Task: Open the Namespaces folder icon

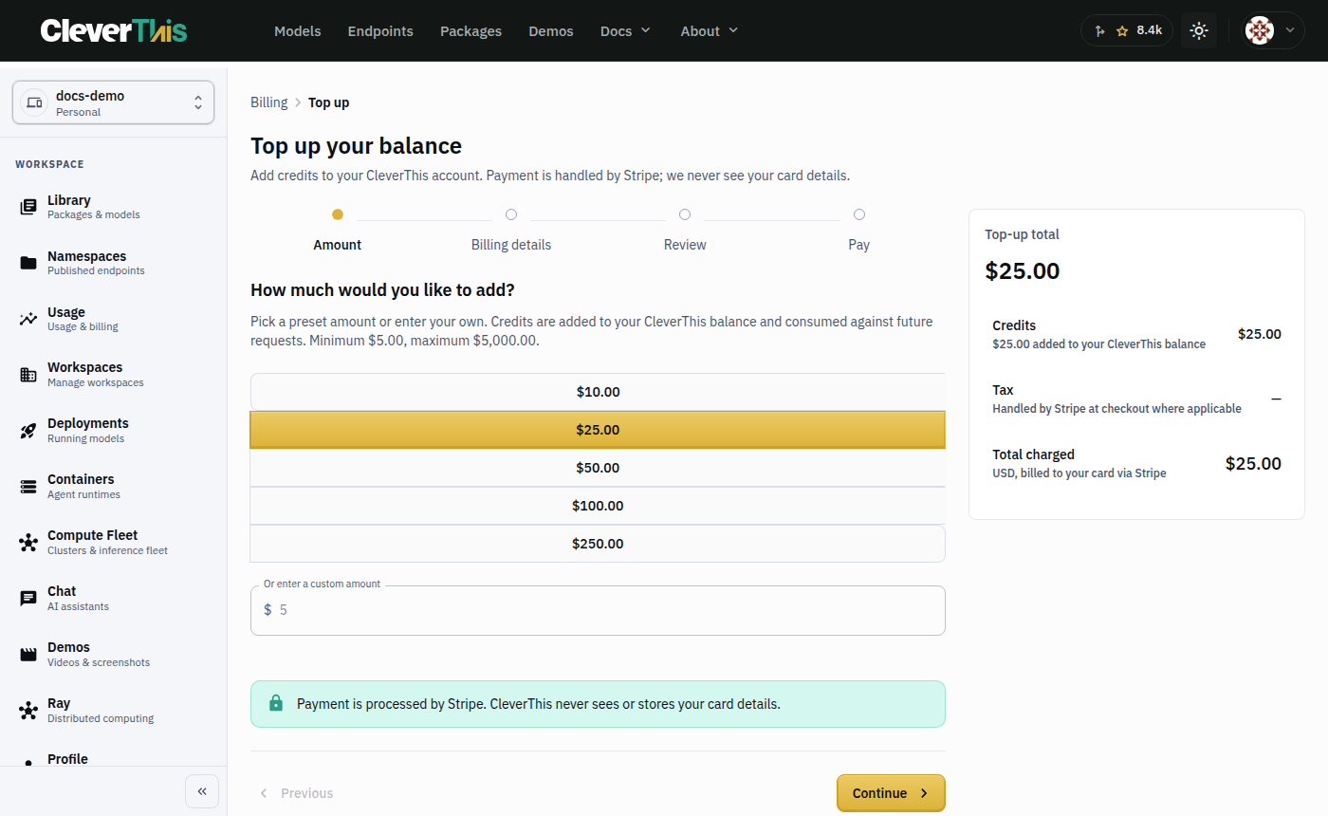Action: pos(28,263)
